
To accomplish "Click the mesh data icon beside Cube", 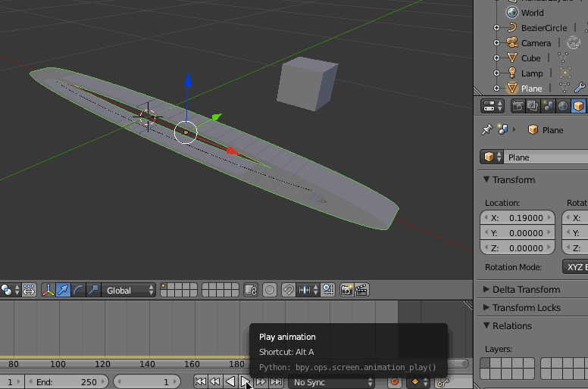I will 563,58.
